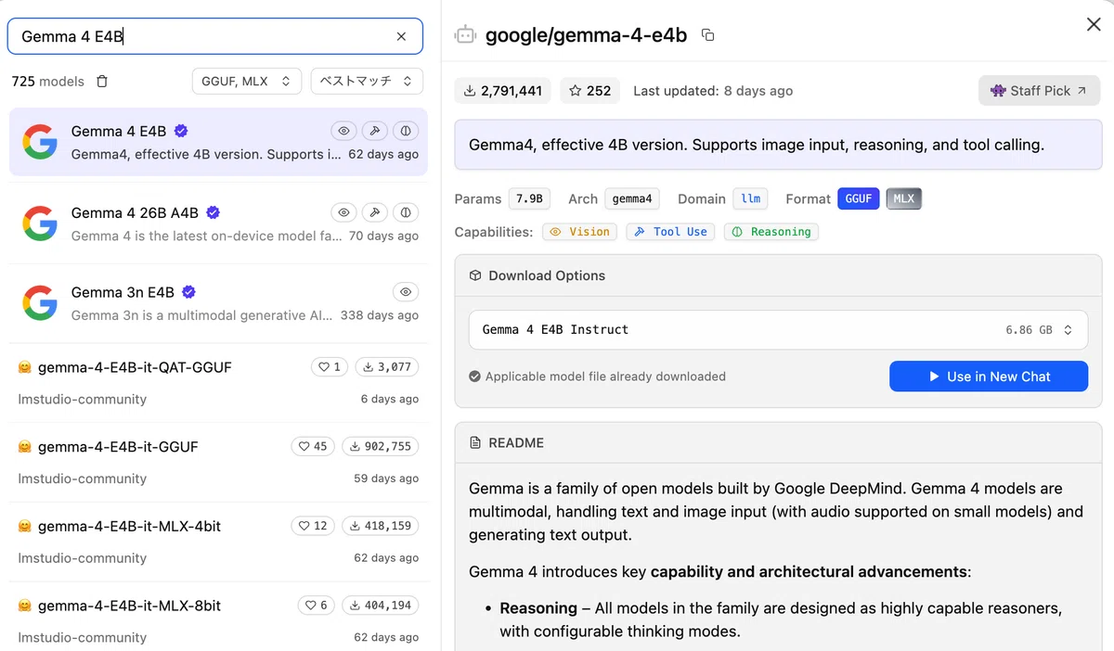
Task: Clear the model search field
Action: pos(401,36)
